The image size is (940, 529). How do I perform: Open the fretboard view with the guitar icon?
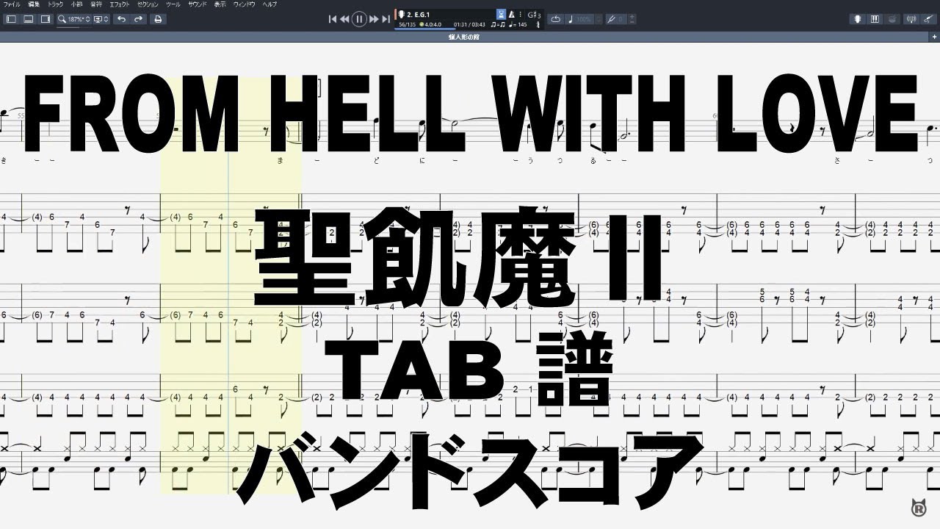[856, 19]
